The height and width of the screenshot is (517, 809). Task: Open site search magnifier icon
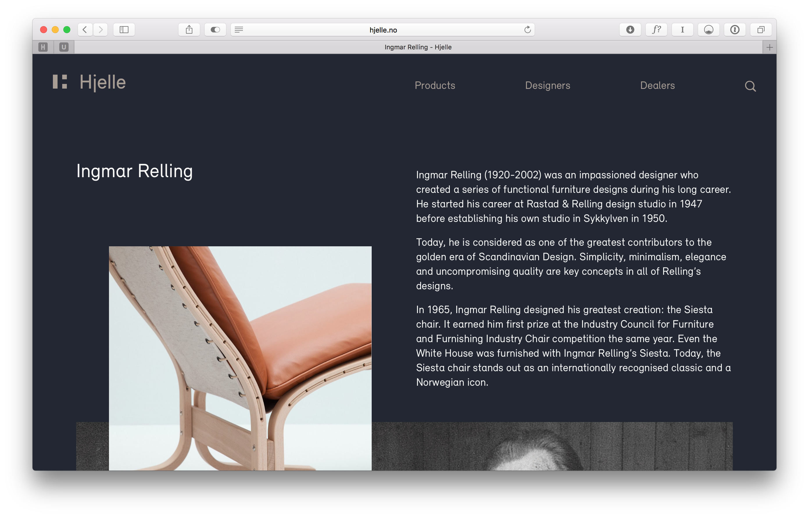pos(750,86)
